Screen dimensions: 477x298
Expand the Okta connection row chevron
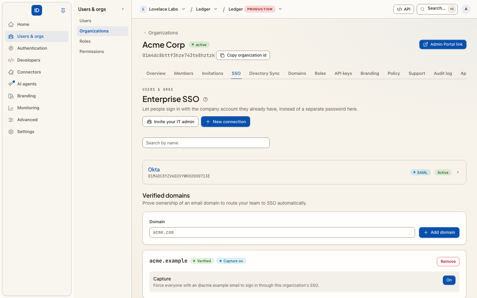(x=458, y=172)
